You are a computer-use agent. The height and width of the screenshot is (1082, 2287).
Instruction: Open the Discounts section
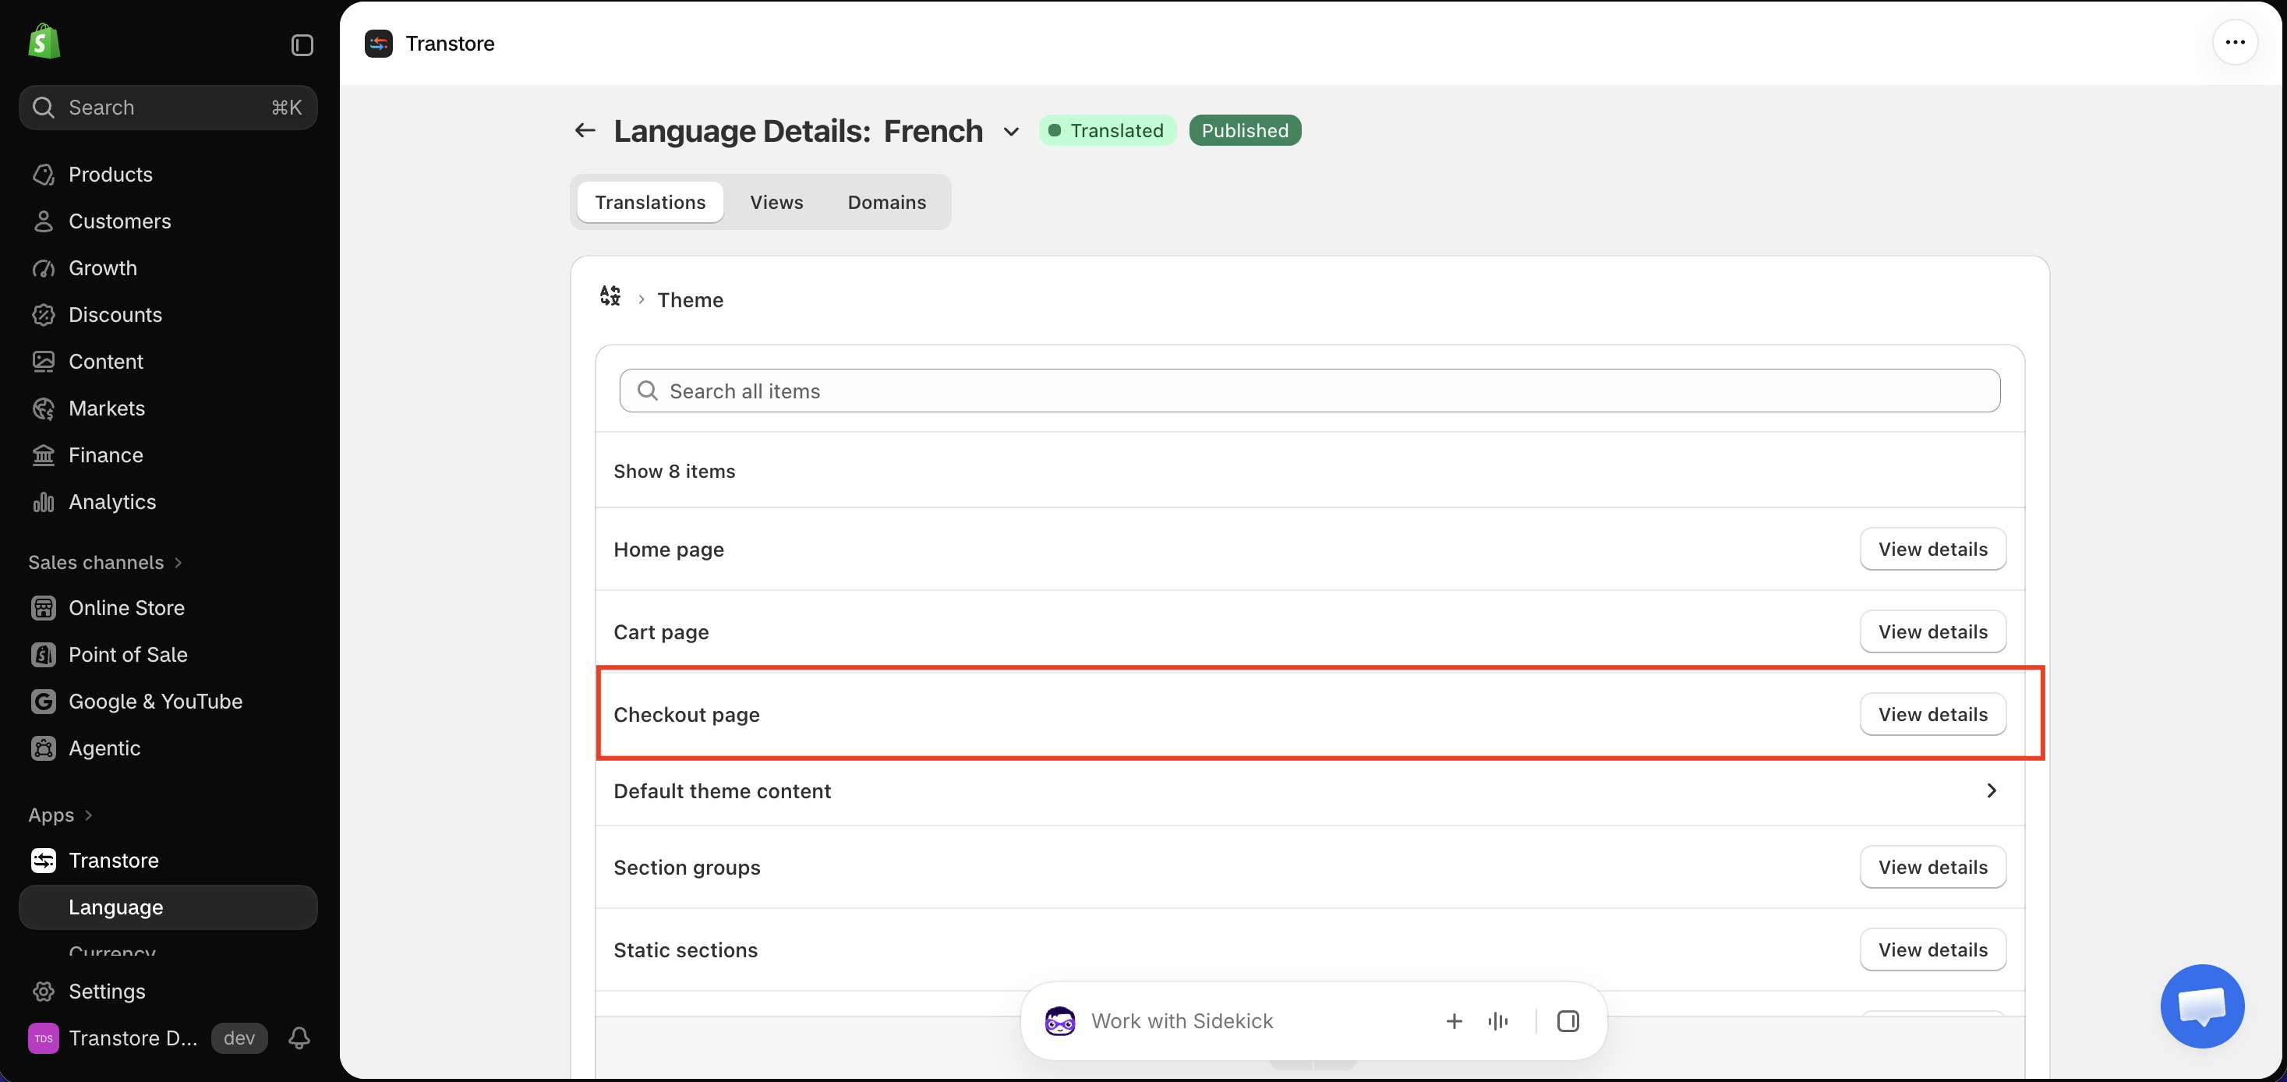click(x=115, y=315)
